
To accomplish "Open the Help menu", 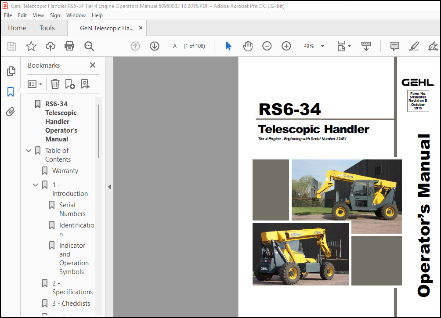I will 97,15.
